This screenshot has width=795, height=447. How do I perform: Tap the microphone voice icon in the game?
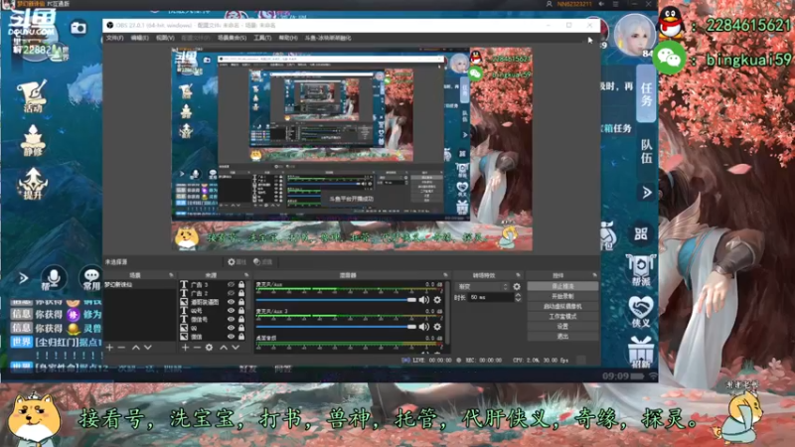(x=54, y=278)
